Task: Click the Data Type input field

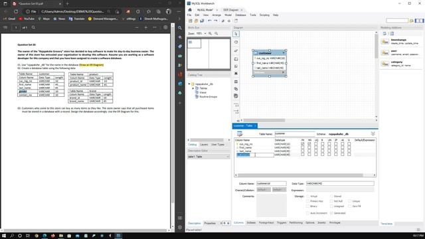Action: click(x=340, y=183)
